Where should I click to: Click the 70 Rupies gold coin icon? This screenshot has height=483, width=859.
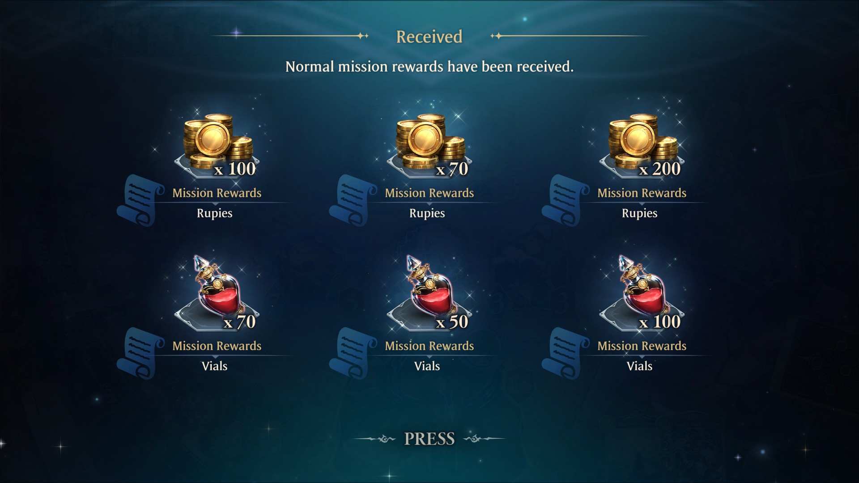(430, 142)
